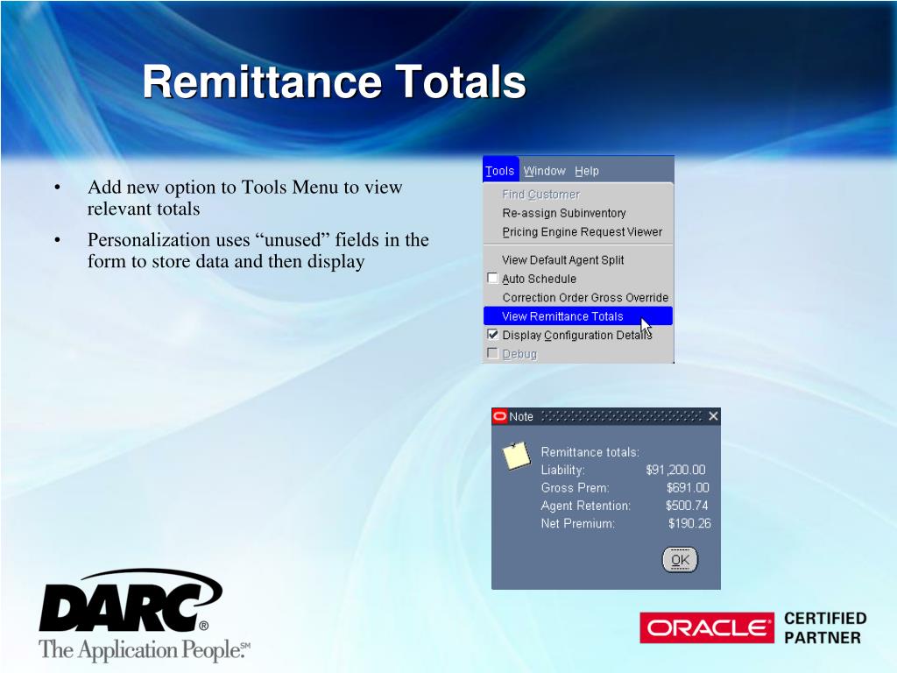Click the bullet about Personalization unused fields
Image resolution: width=897 pixels, height=673 pixels.
point(258,250)
